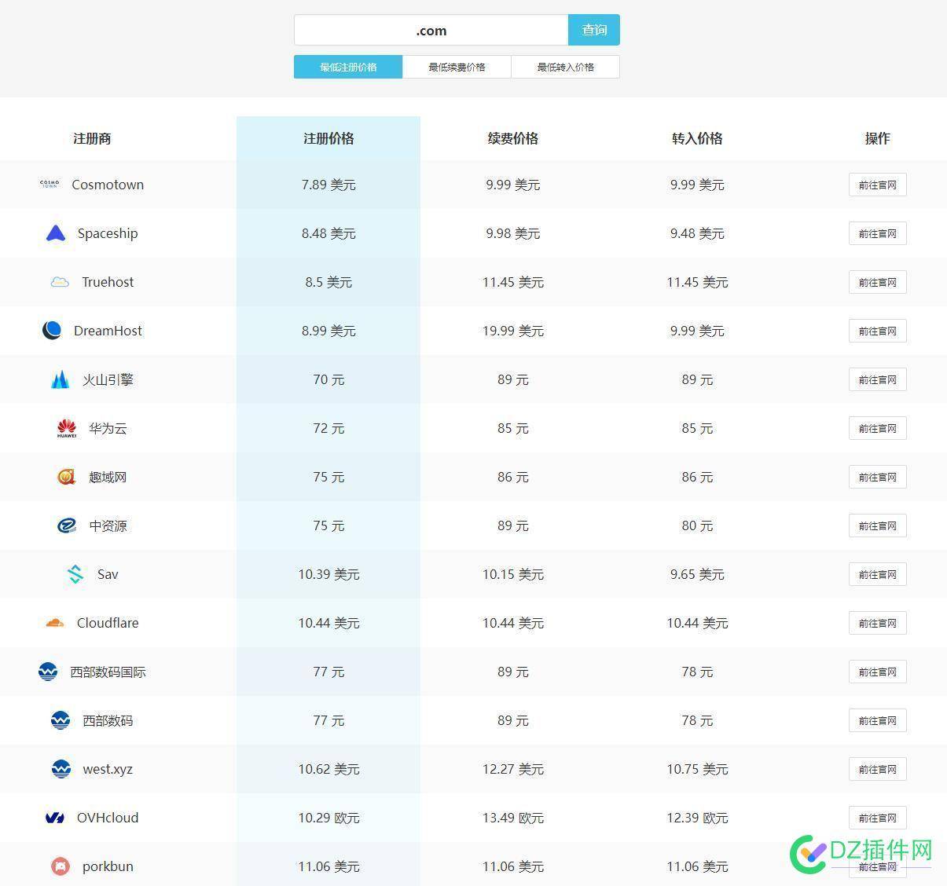Screen dimensions: 947x886
Task: Open OVHcloud's 前往官网 button
Action: 877,818
